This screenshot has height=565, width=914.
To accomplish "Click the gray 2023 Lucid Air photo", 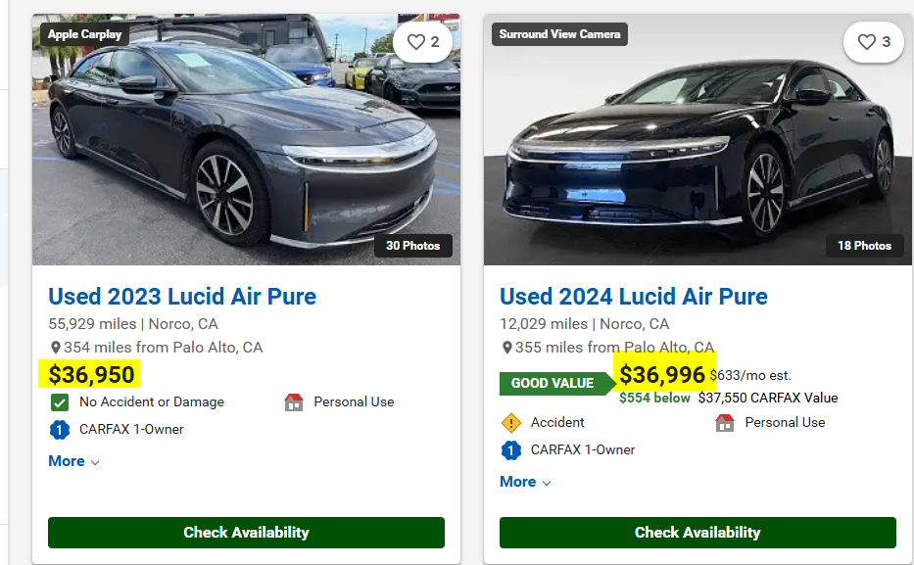I will pyautogui.click(x=225, y=147).
